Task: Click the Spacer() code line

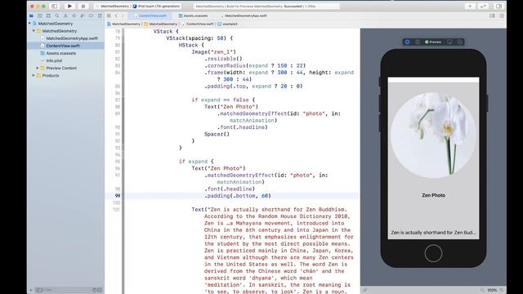Action: tap(217, 134)
